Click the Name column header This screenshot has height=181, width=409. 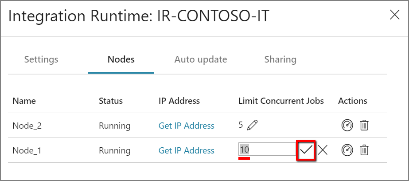pos(23,101)
